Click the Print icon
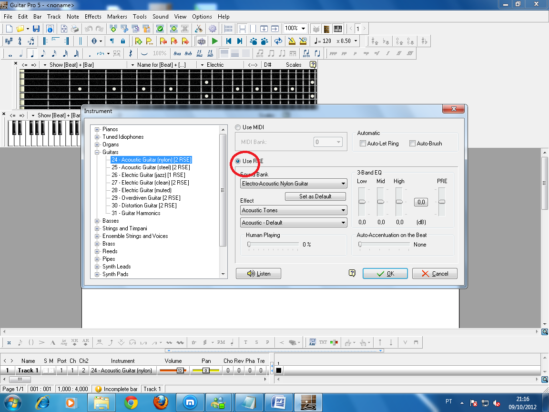 74,29
